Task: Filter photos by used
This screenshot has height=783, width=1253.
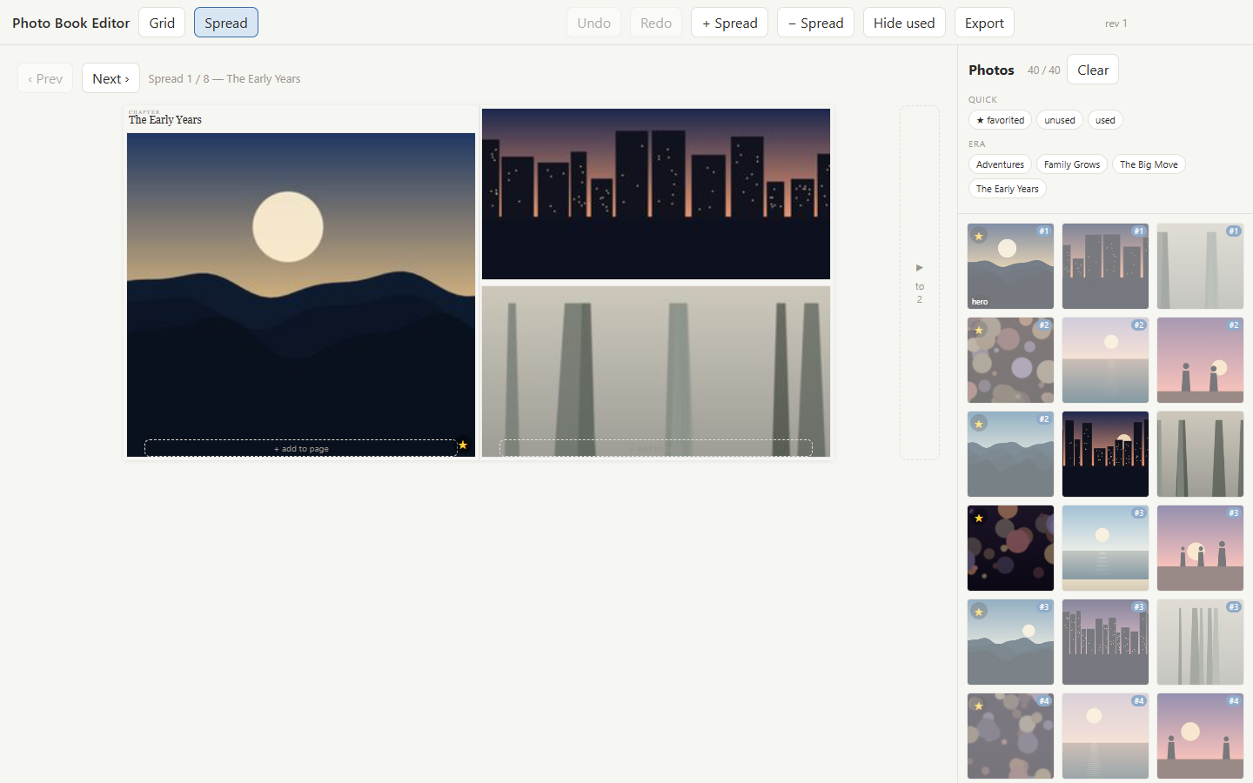Action: (1105, 120)
